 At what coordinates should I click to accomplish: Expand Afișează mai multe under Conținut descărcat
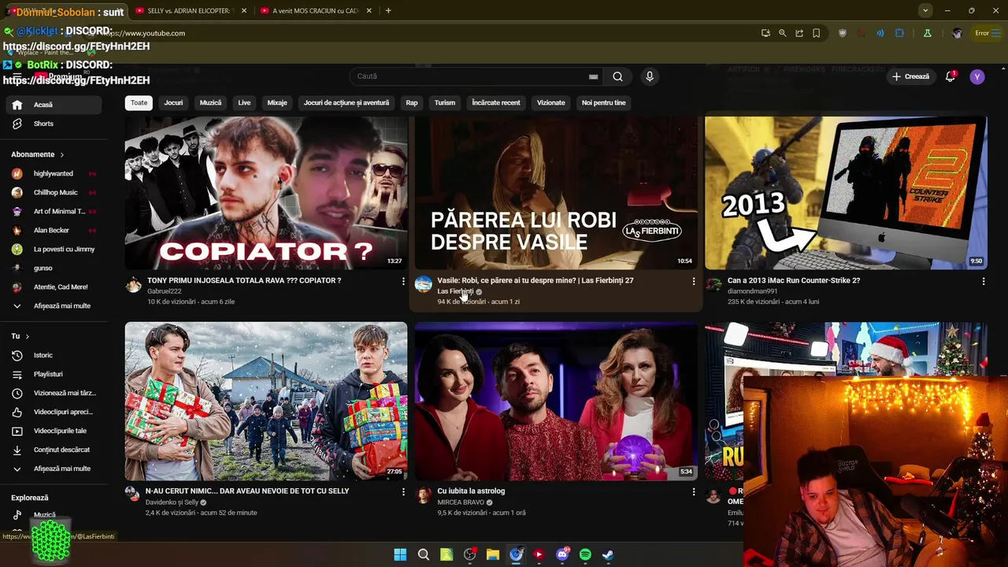pos(52,469)
